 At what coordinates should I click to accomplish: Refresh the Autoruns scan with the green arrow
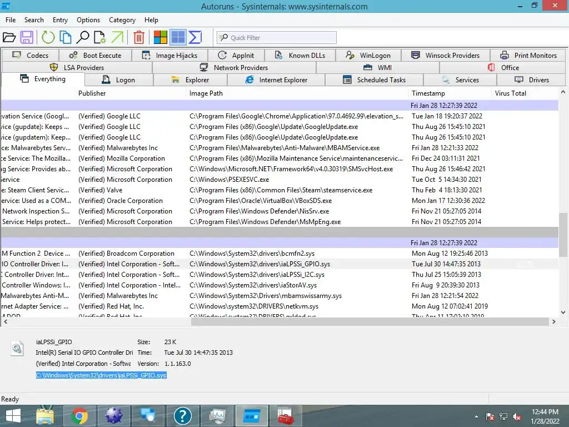pos(48,37)
